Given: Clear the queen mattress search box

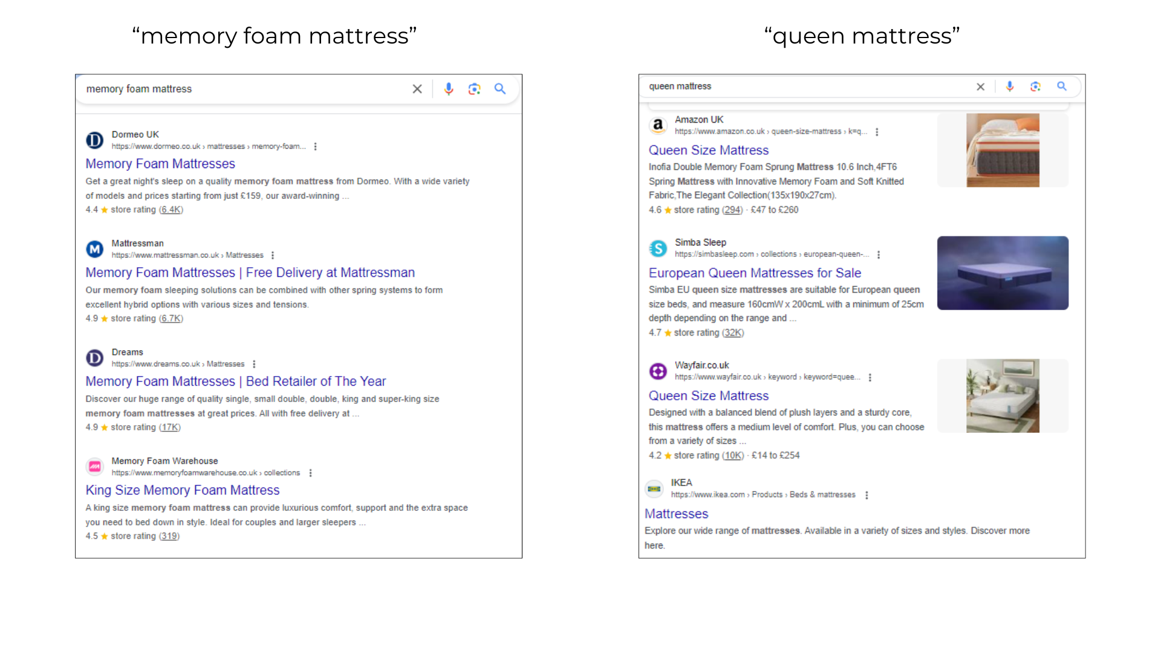Looking at the screenshot, I should pyautogui.click(x=980, y=87).
